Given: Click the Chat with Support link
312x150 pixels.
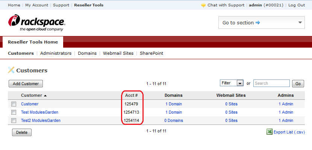Looking at the screenshot, I should click(226, 5).
